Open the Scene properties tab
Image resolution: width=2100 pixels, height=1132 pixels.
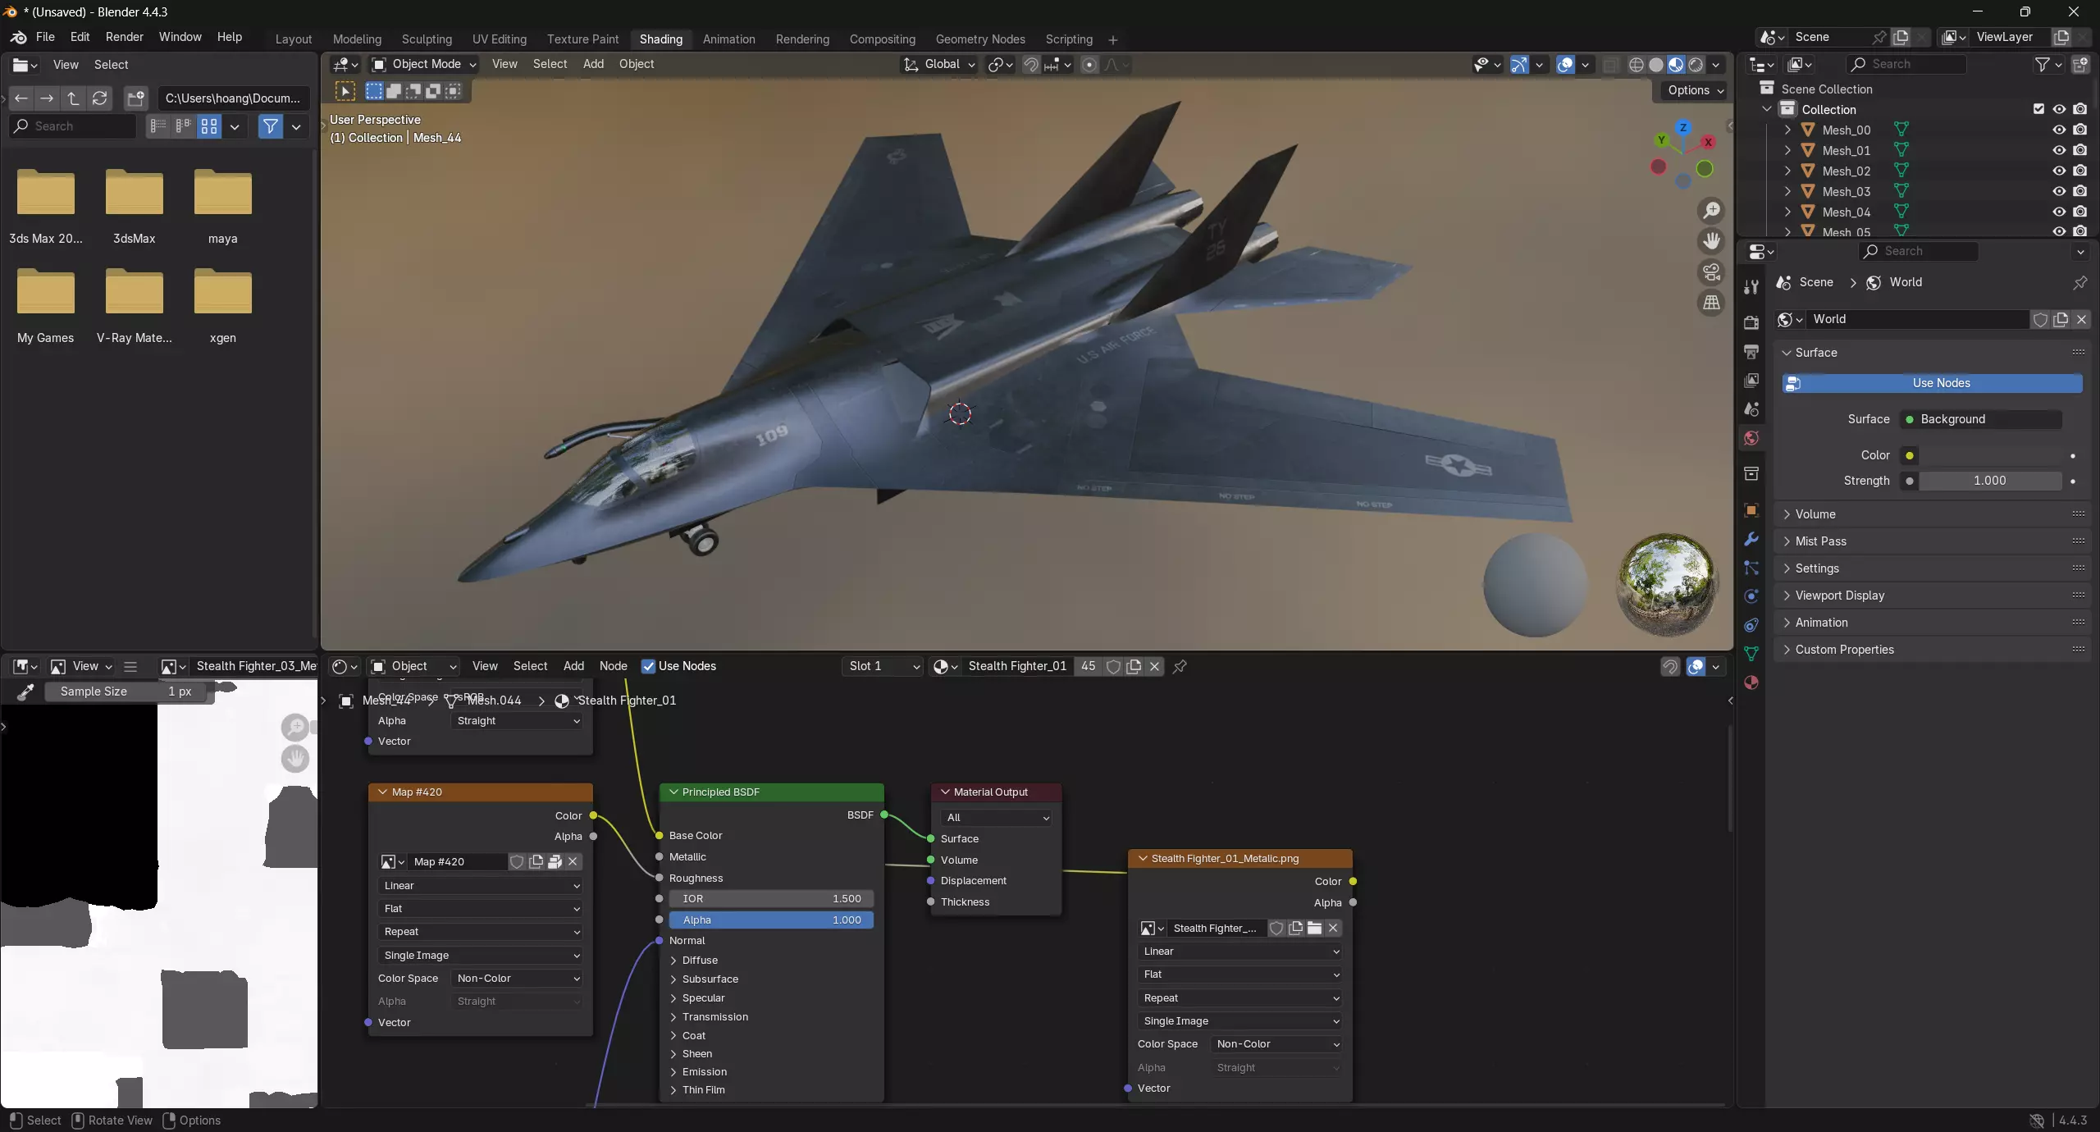point(1751,409)
